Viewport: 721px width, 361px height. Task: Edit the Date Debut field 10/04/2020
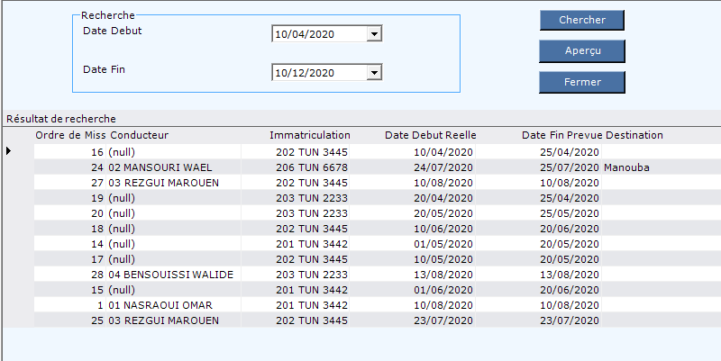click(320, 34)
